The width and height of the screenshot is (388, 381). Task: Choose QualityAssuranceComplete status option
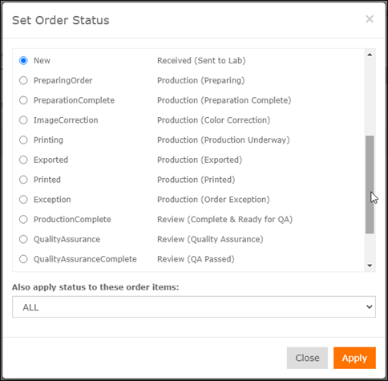tap(23, 259)
